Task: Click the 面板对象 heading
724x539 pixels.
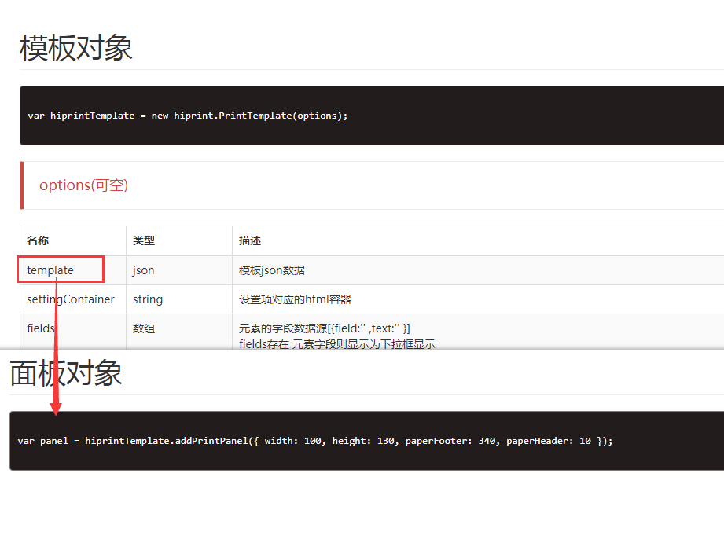Action: click(x=66, y=373)
